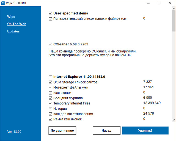Image resolution: width=176 pixels, height=141 pixels.
Task: Toggle the Internet Explorer group checkbox
Action: coord(50,77)
